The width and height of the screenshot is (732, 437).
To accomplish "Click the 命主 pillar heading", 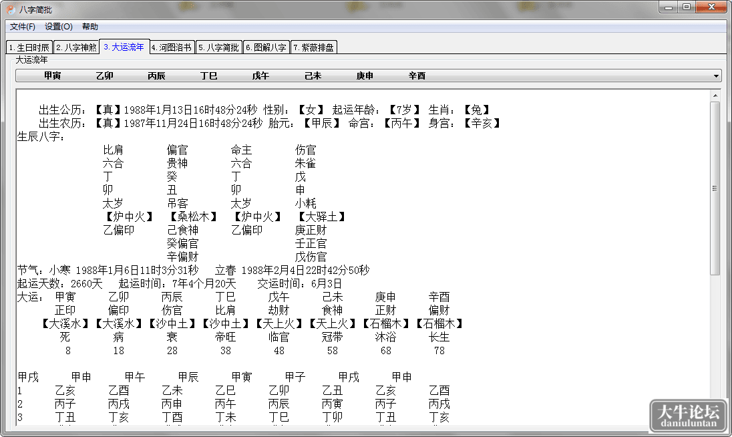I will (241, 150).
